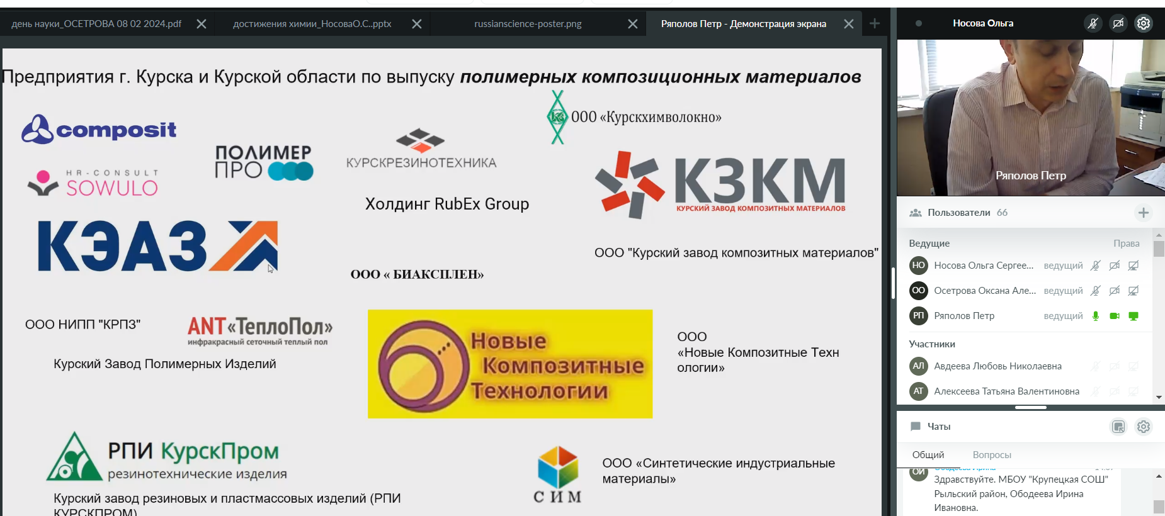Screen dimensions: 1165x516
Task: Toggle camera for Осетрова Оксана
Action: (1115, 291)
